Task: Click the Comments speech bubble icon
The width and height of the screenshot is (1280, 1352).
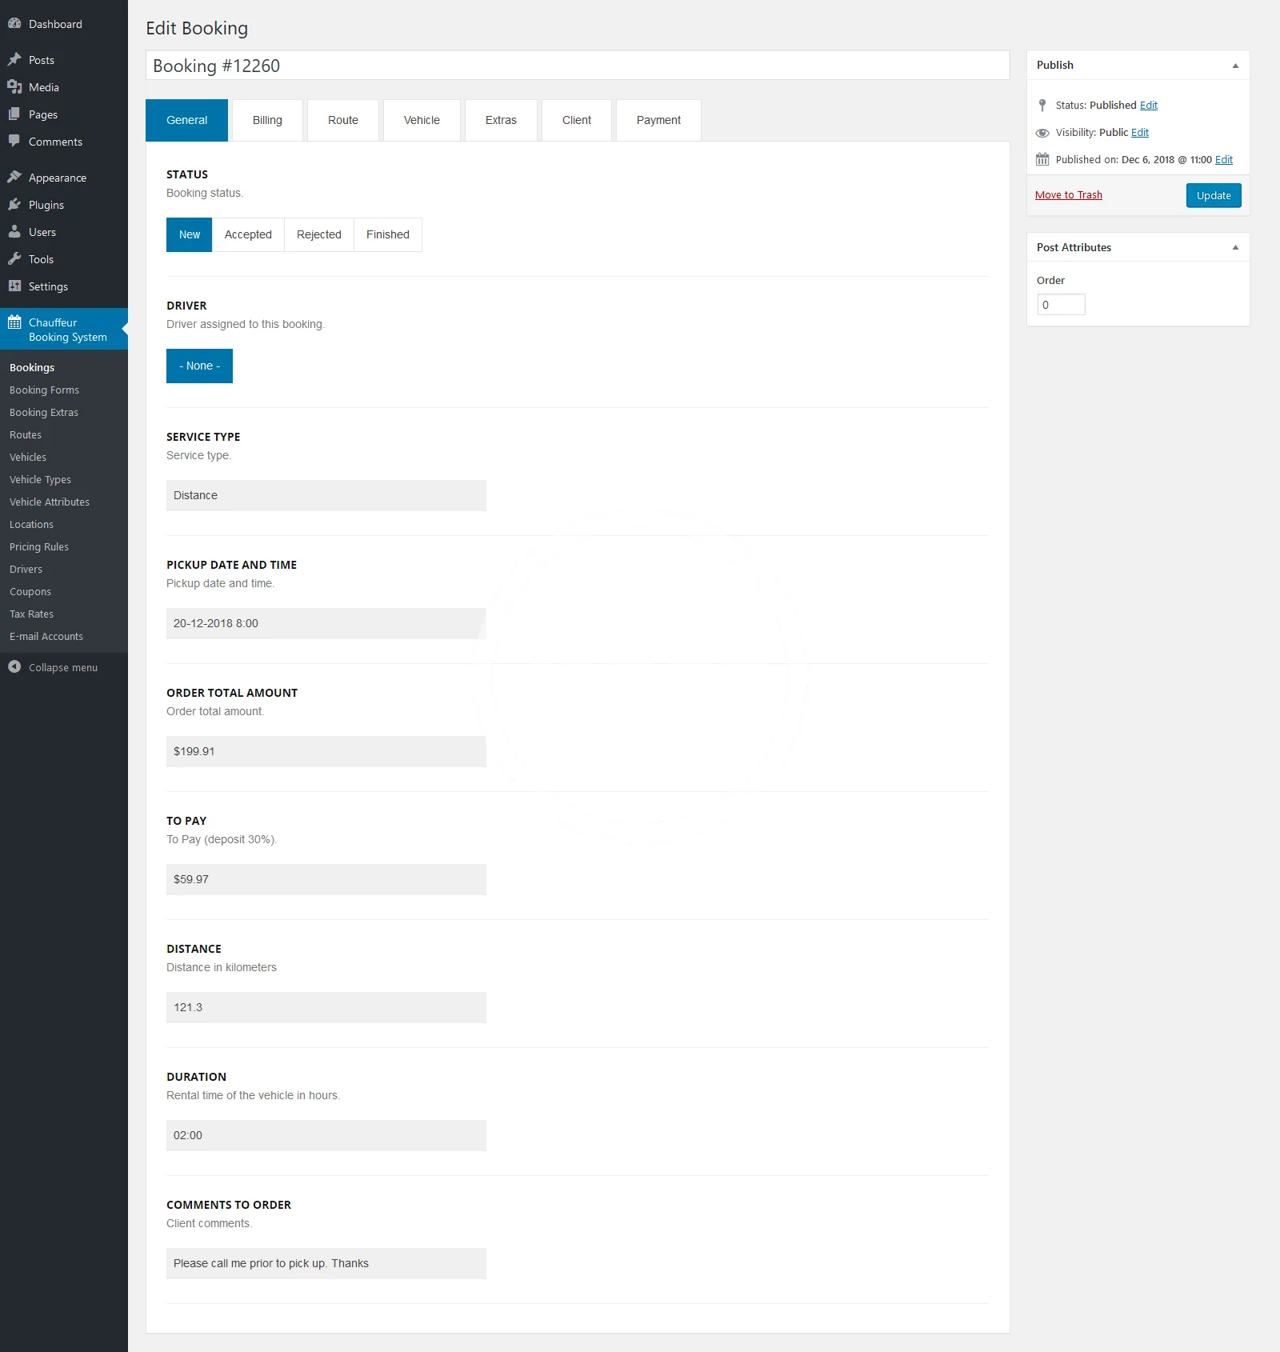Action: [x=14, y=142]
